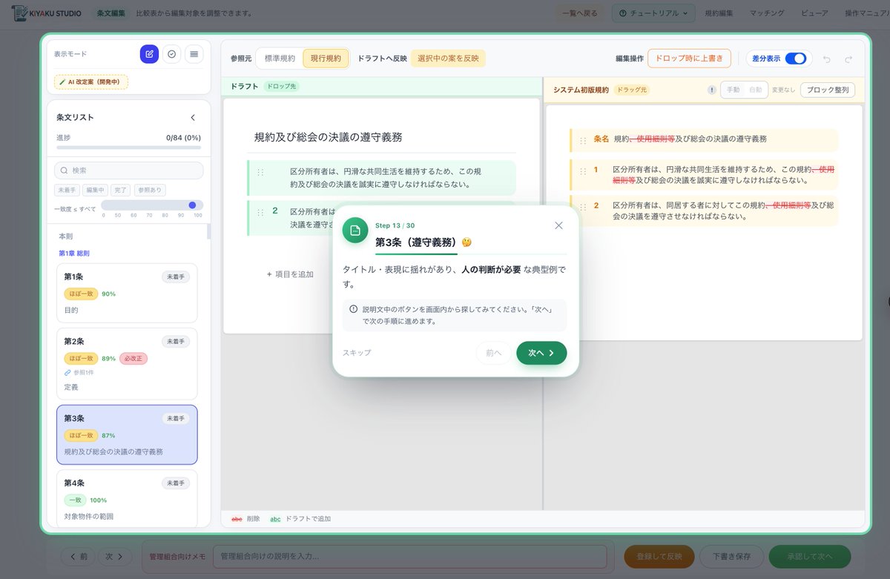This screenshot has width=890, height=579.
Task: Click drag handle of 条名 row
Action: pyautogui.click(x=583, y=139)
